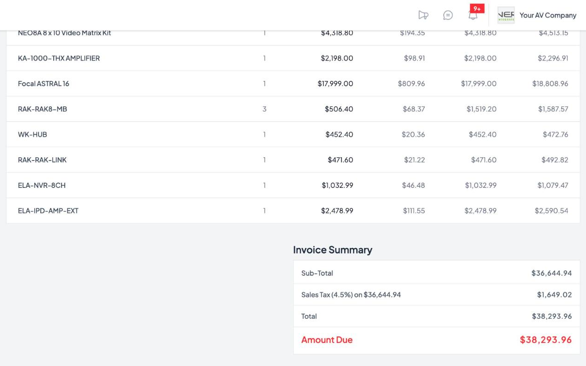Click the Total label in Invoice Summary
This screenshot has height=366, width=586.
click(309, 316)
